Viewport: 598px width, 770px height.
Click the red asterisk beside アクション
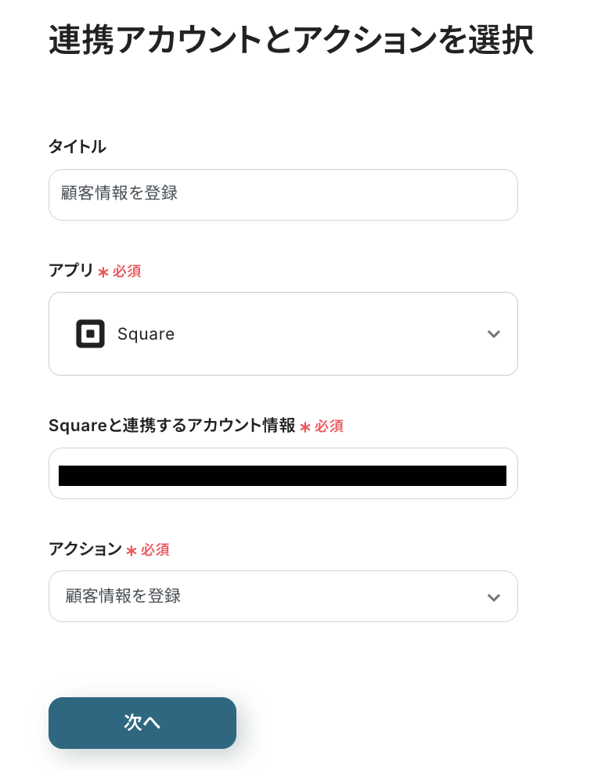[x=131, y=551]
